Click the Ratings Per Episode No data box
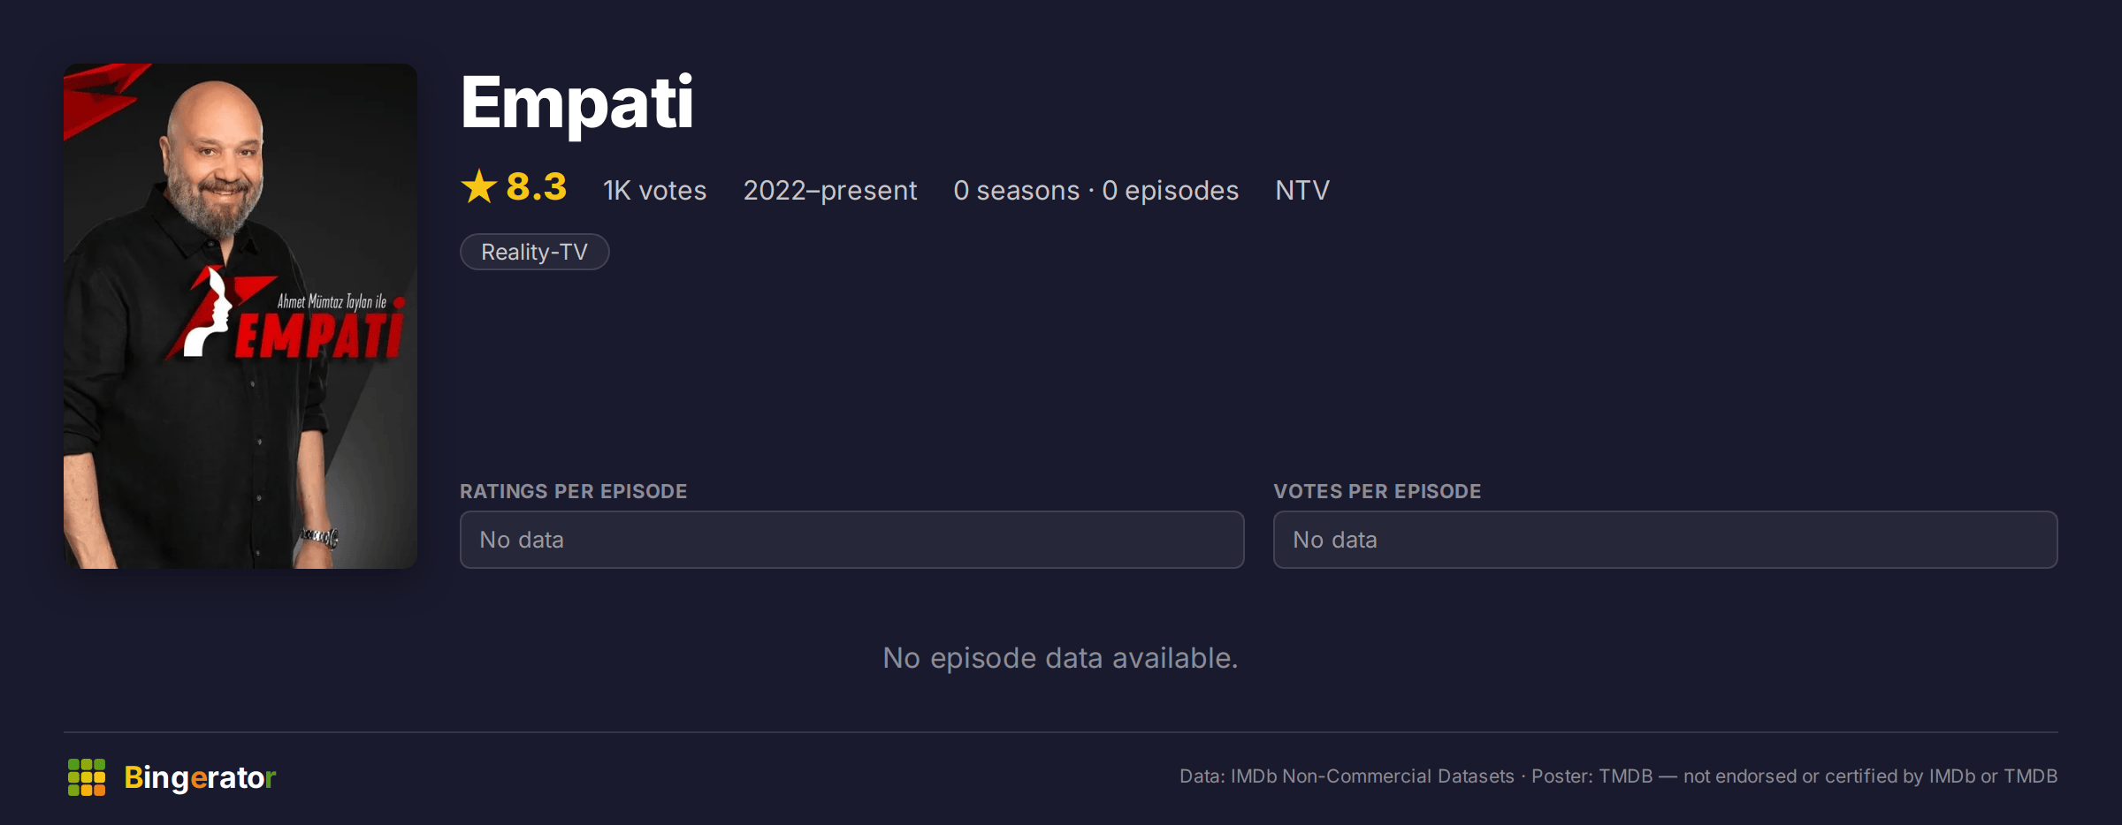The width and height of the screenshot is (2122, 825). coord(852,540)
